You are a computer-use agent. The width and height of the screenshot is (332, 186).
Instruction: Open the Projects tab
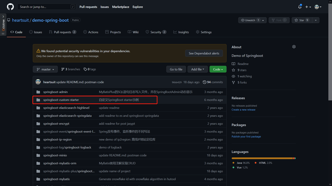[113, 32]
